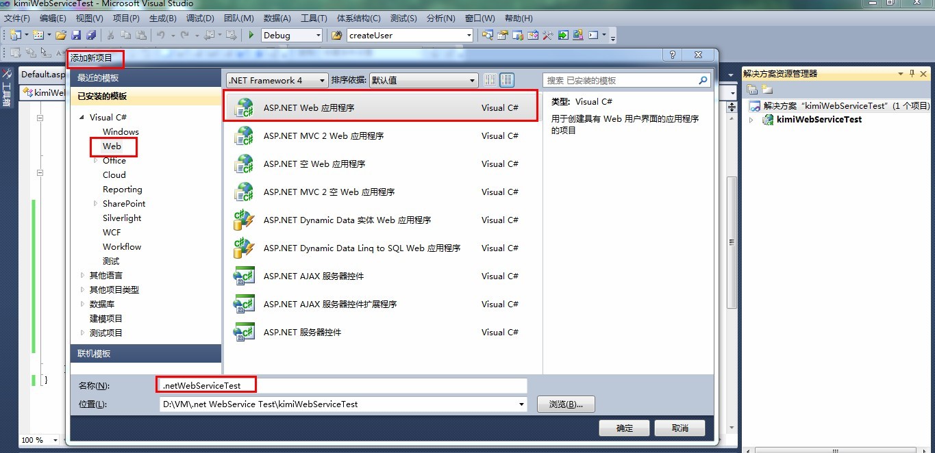Viewport: 935px width, 453px height.
Task: Select ASP.NET AJAX server control template
Action: click(381, 276)
